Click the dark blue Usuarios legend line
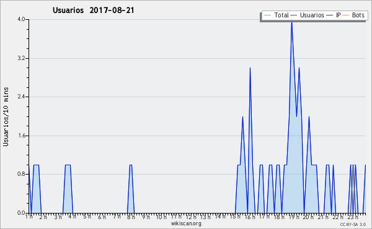372x229 pixels. click(x=294, y=15)
